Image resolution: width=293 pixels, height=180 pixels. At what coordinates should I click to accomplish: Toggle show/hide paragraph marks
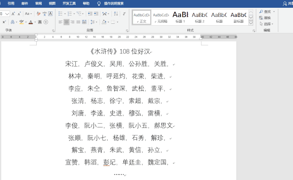coord(124,14)
